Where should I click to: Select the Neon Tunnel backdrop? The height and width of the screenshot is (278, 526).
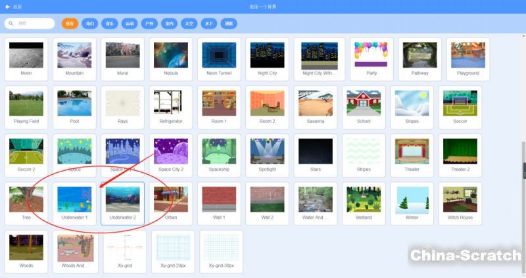point(219,58)
